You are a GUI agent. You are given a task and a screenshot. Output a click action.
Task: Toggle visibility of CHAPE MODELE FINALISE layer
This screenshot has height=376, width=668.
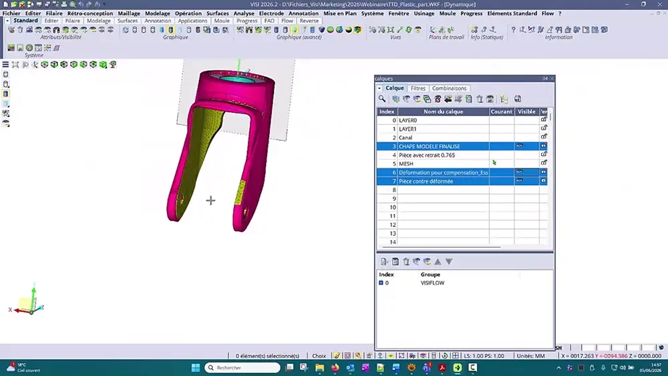click(x=519, y=146)
